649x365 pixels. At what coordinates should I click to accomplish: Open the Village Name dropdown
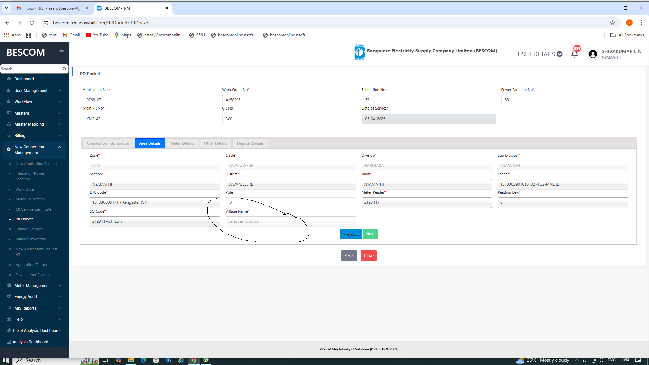(291, 221)
